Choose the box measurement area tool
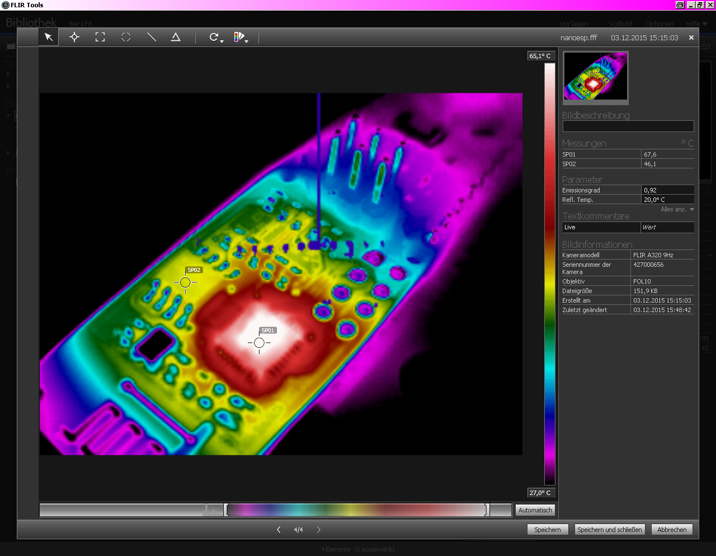 pyautogui.click(x=100, y=37)
